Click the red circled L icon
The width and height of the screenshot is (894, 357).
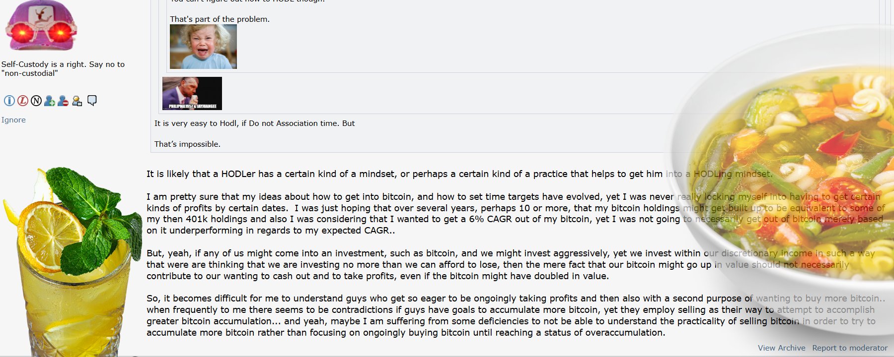23,101
